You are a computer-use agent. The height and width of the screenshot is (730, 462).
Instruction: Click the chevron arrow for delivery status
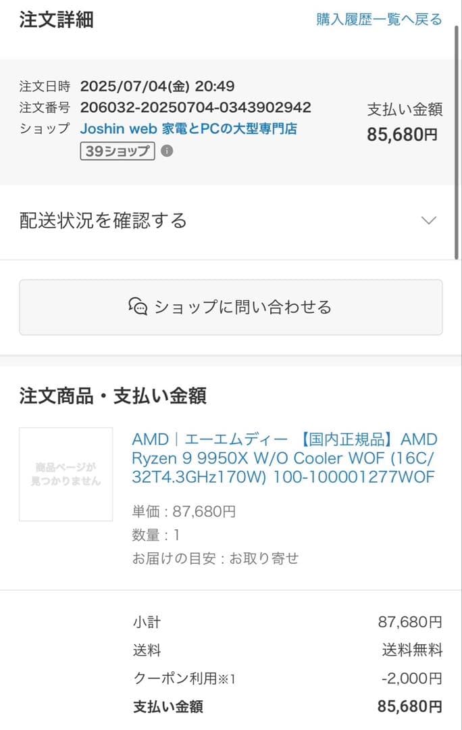[428, 220]
